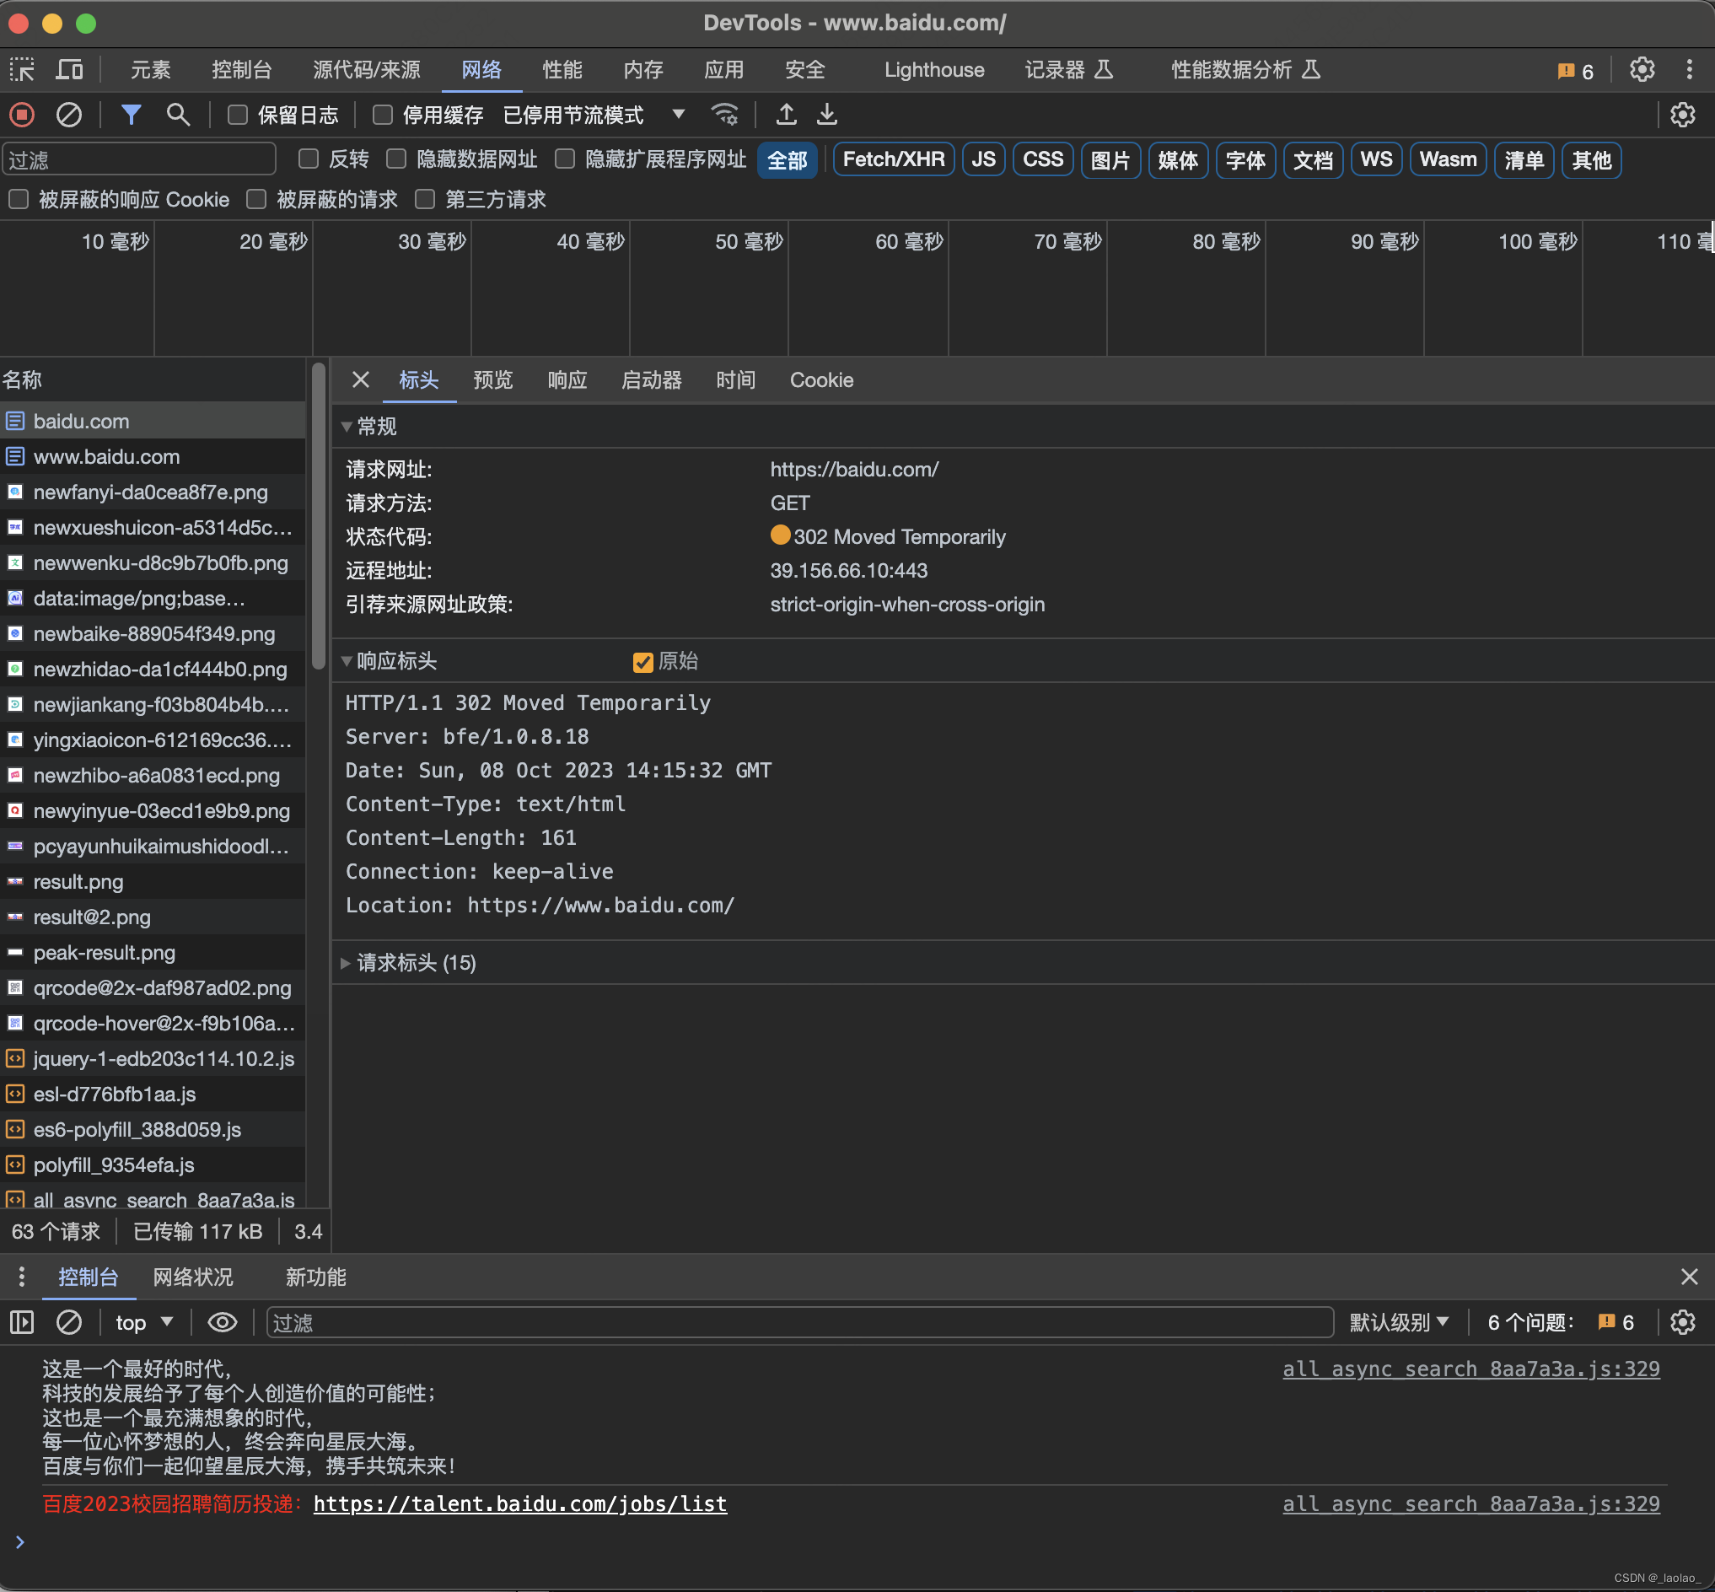Switch to the 响应 detail tab
This screenshot has width=1715, height=1592.
pos(567,380)
